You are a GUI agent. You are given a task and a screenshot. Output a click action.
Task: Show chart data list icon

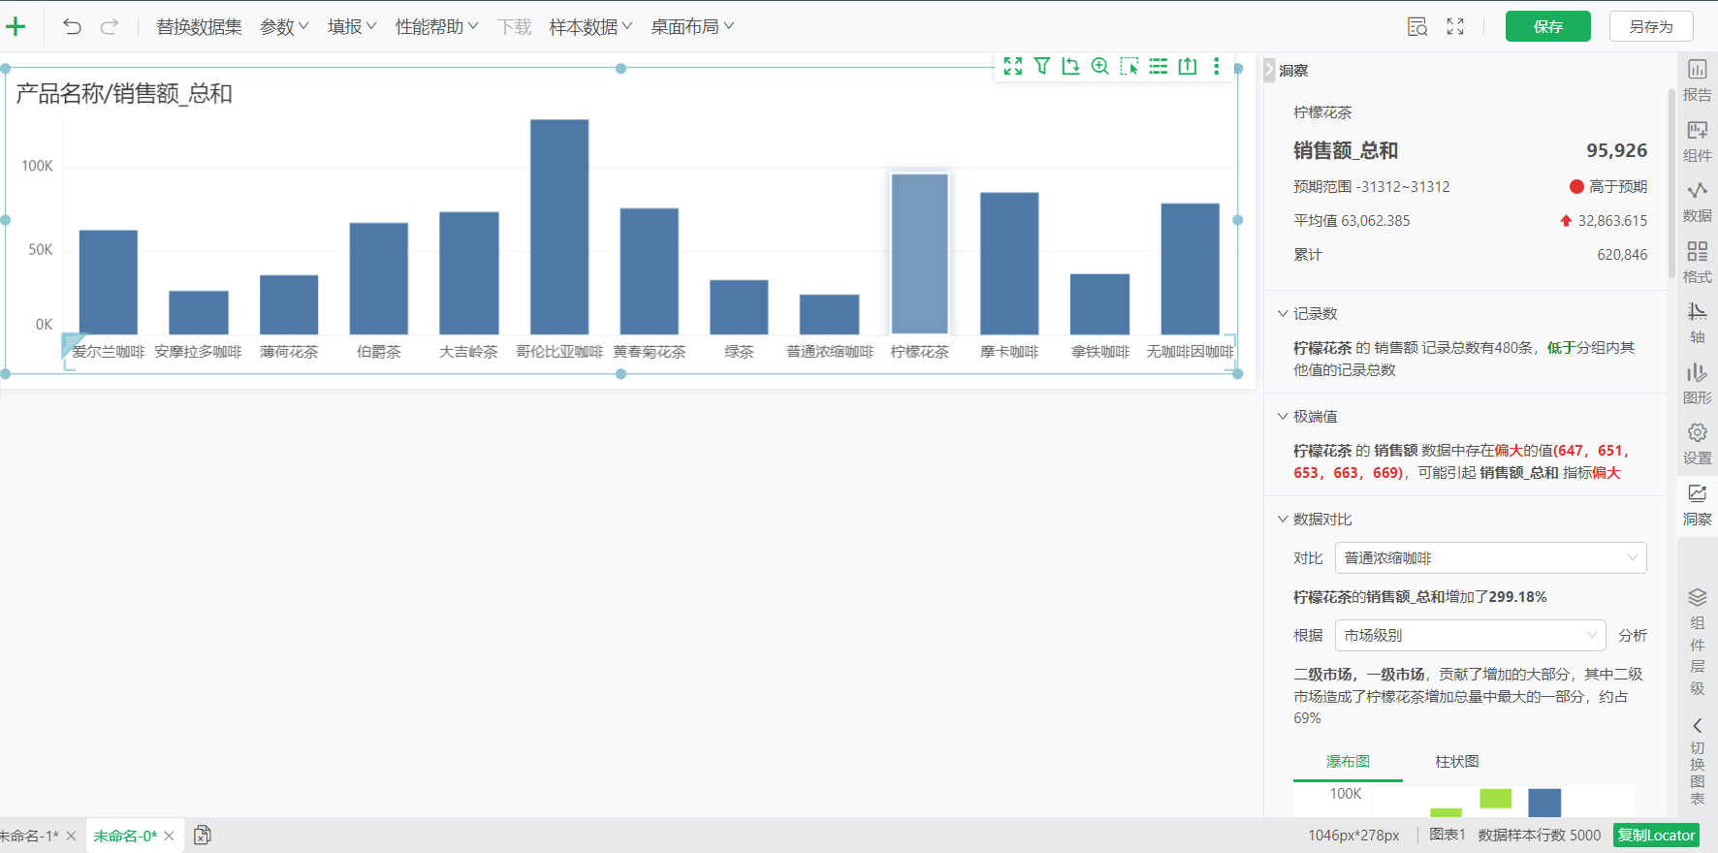[x=1159, y=66]
